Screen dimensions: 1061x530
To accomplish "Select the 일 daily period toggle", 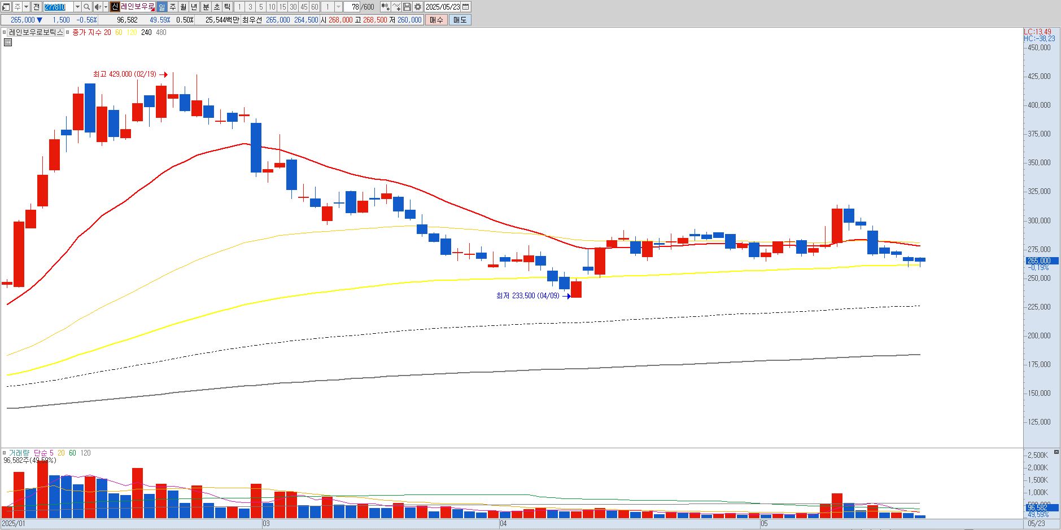I will pos(161,7).
